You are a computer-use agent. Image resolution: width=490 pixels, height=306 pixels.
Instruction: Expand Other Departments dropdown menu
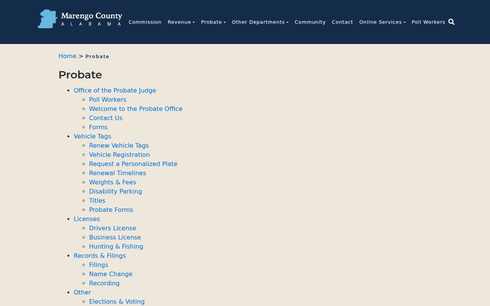tap(260, 22)
